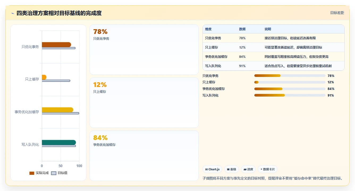Click the 只上缓存 progress bar
This screenshot has height=191, width=355.
tap(290, 82)
